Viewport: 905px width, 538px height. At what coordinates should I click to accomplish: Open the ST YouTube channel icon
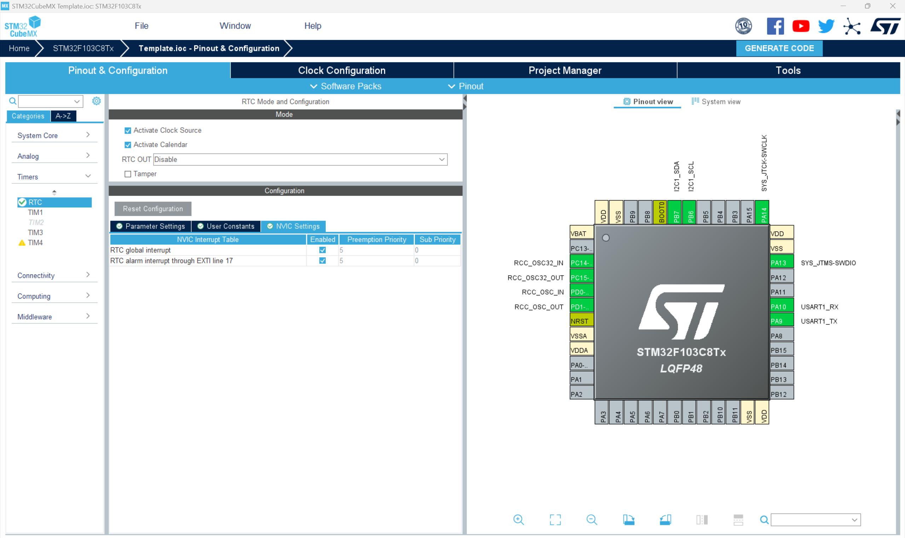coord(801,26)
